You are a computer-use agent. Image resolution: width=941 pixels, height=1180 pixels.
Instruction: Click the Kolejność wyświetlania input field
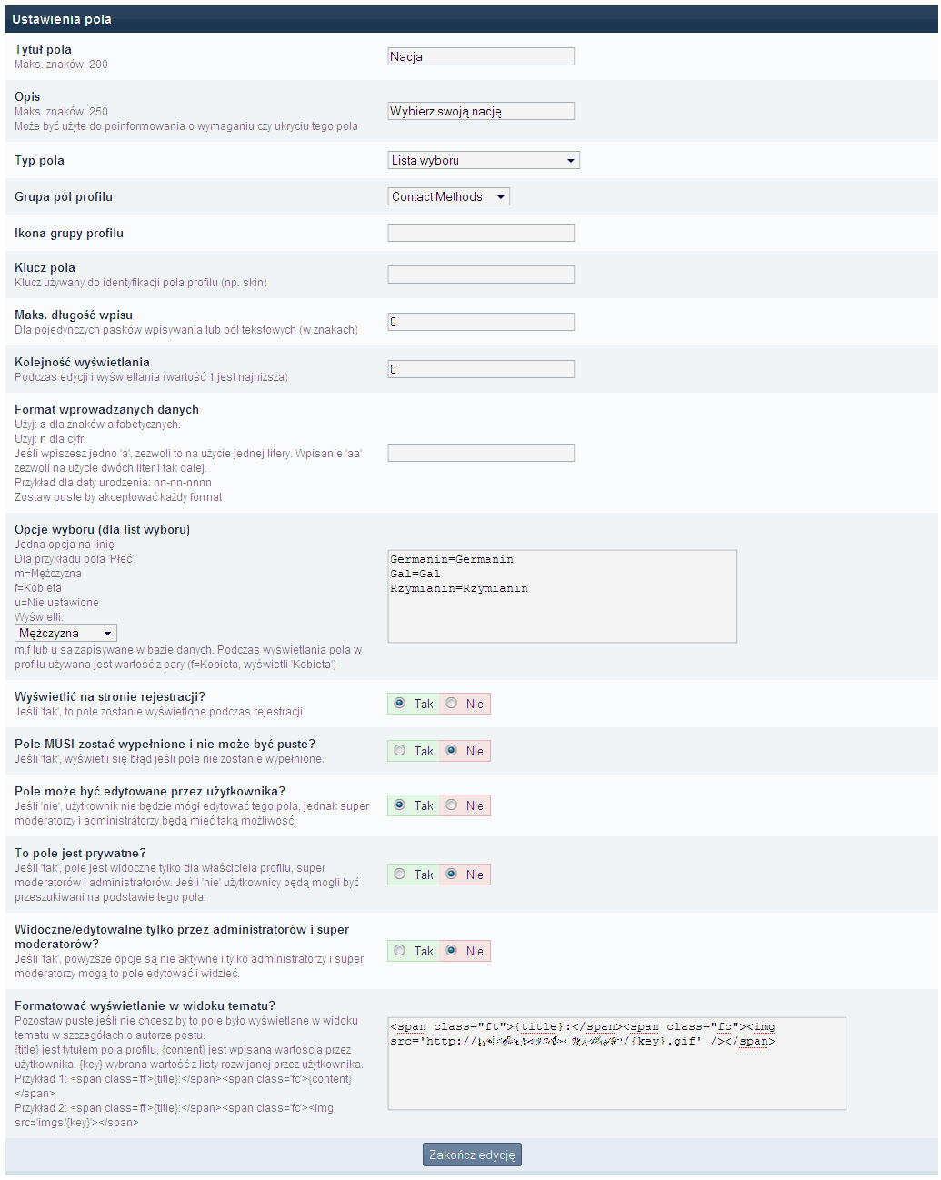[x=480, y=369]
